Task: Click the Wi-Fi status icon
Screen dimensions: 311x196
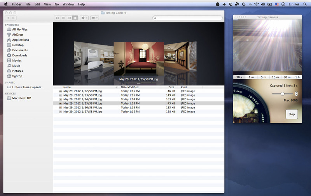Action: 257,4
